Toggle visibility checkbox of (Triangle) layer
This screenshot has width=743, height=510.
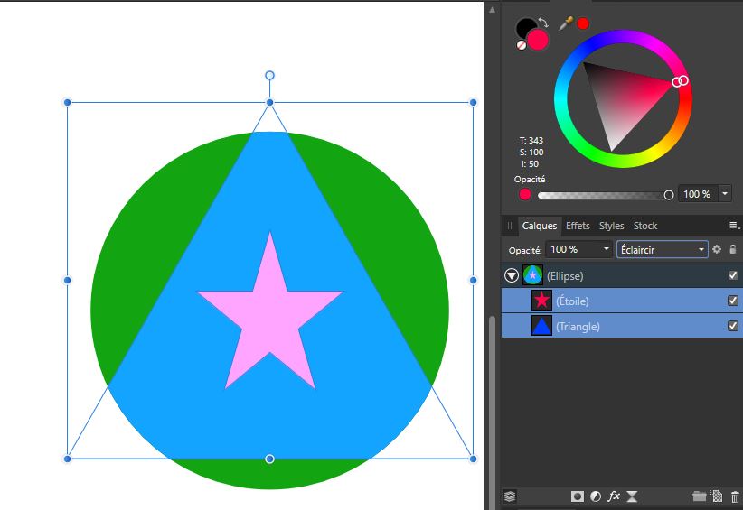732,326
